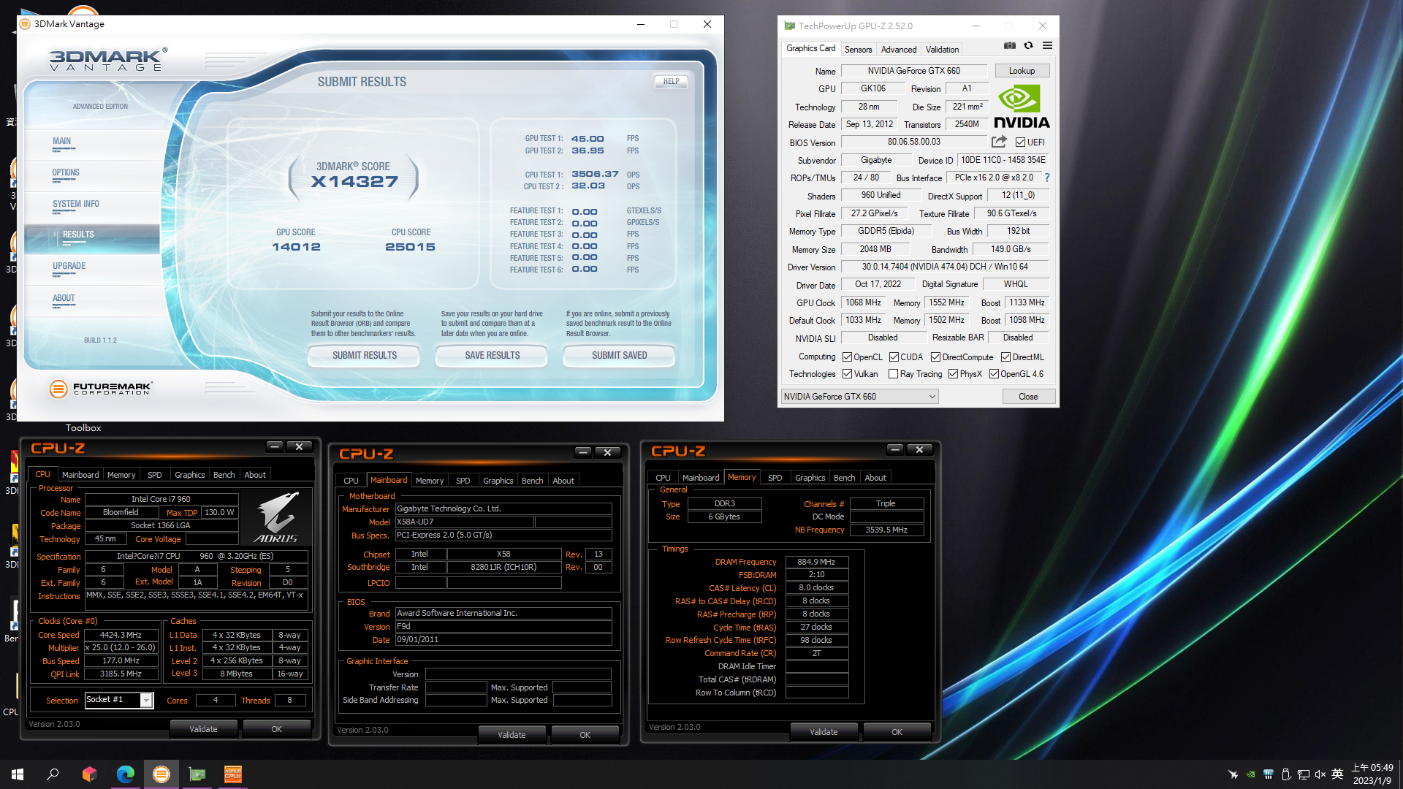Click the CPU-Z taskbar icon
This screenshot has height=789, width=1403.
tap(232, 774)
